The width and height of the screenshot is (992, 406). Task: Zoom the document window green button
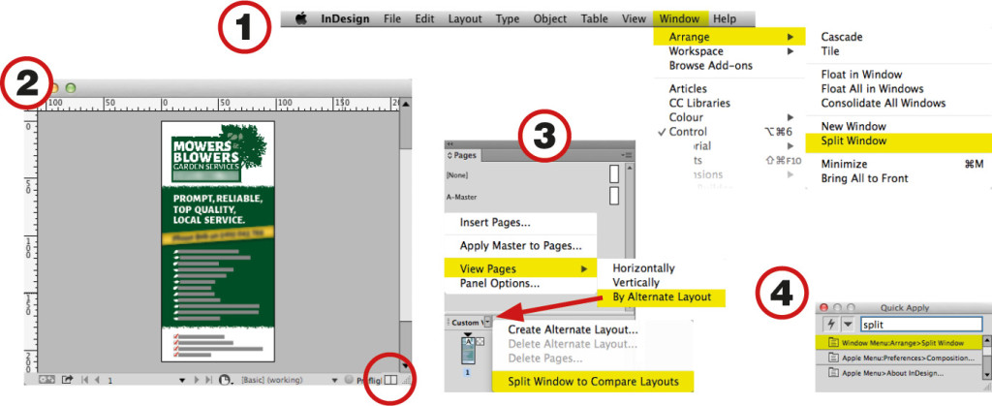(x=71, y=88)
